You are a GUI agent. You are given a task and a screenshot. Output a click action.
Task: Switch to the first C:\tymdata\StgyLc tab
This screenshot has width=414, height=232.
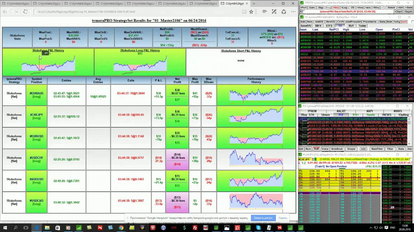[16, 4]
